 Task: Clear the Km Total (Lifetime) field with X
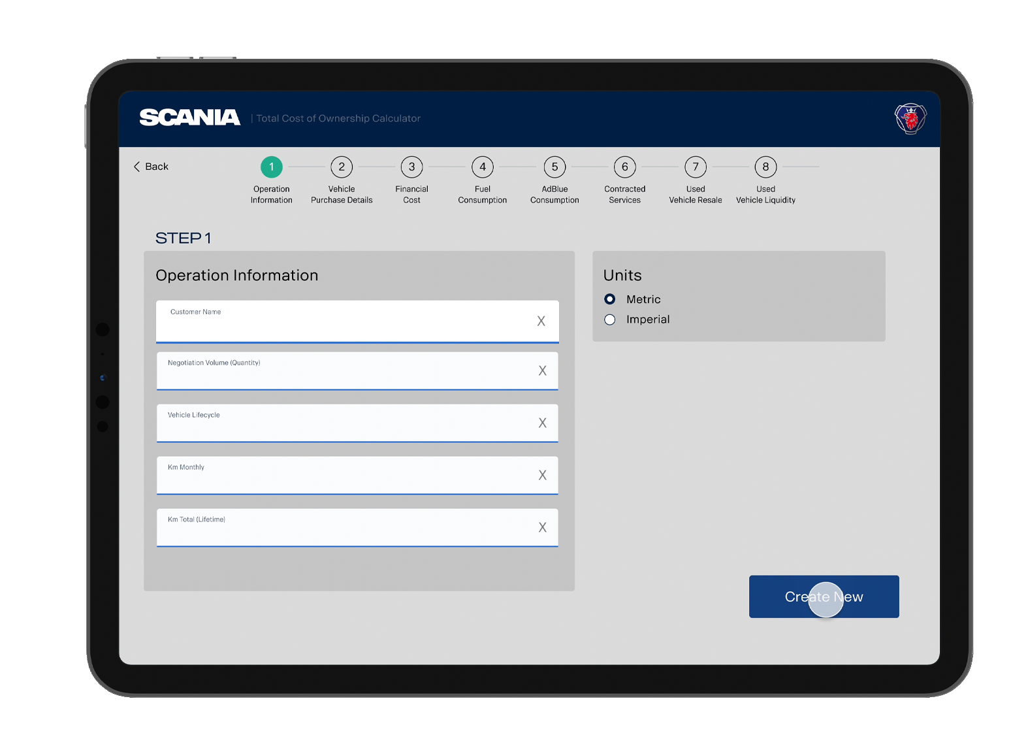tap(542, 527)
